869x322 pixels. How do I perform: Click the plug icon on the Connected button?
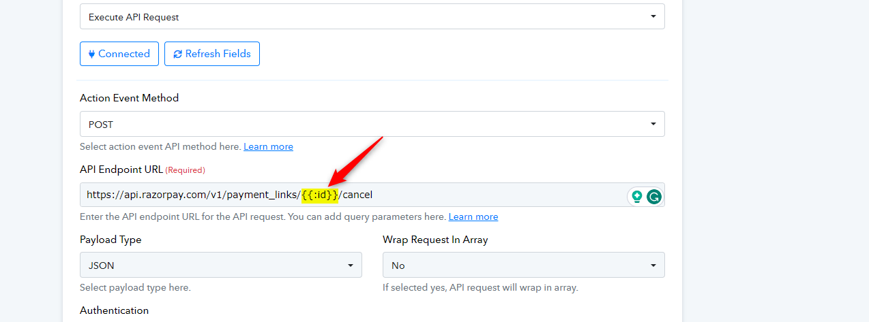click(x=92, y=54)
